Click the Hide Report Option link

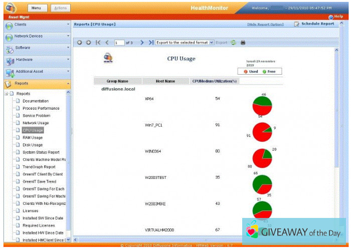pyautogui.click(x=265, y=24)
